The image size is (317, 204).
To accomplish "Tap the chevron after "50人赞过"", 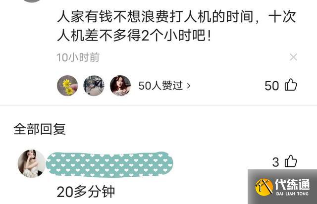I will [189, 86].
